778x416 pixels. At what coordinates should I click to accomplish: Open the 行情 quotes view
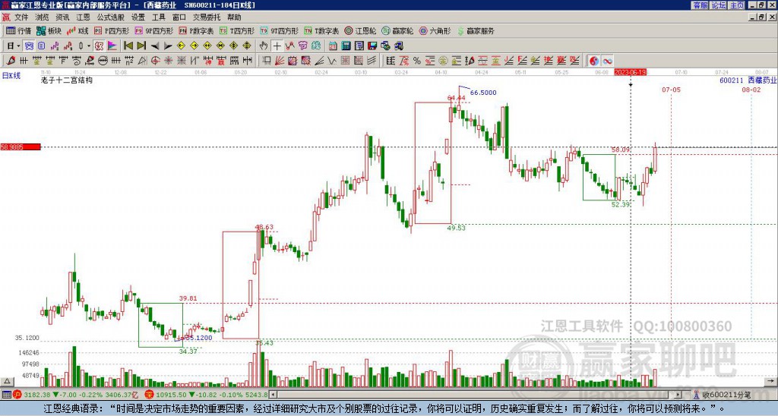pyautogui.click(x=18, y=30)
